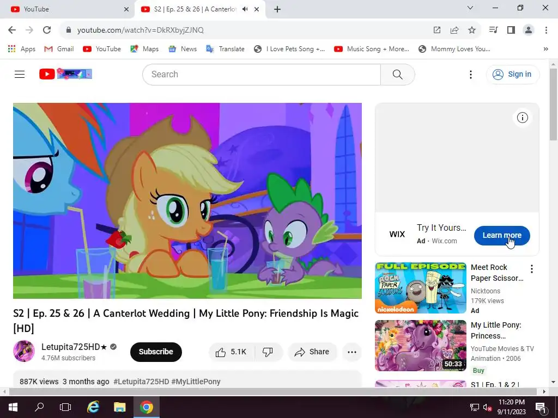This screenshot has height=418, width=558.
Task: Open Music Song + More bookmark
Action: point(372,49)
